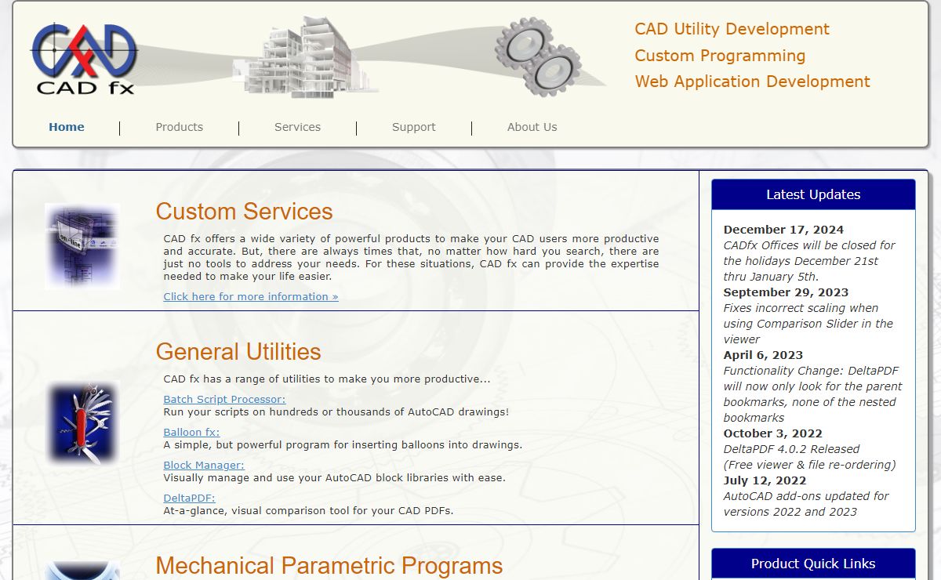Viewport: 941px width, 580px height.
Task: Follow 'Click here for more information' link
Action: [x=251, y=296]
